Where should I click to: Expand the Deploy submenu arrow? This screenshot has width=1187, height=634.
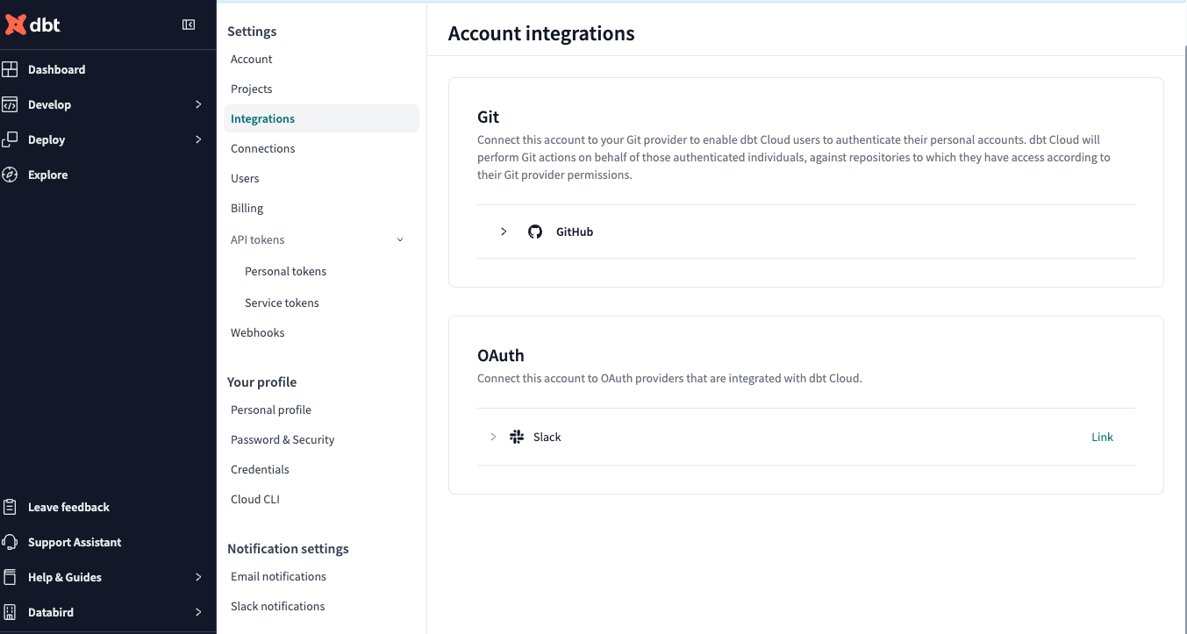click(x=198, y=139)
